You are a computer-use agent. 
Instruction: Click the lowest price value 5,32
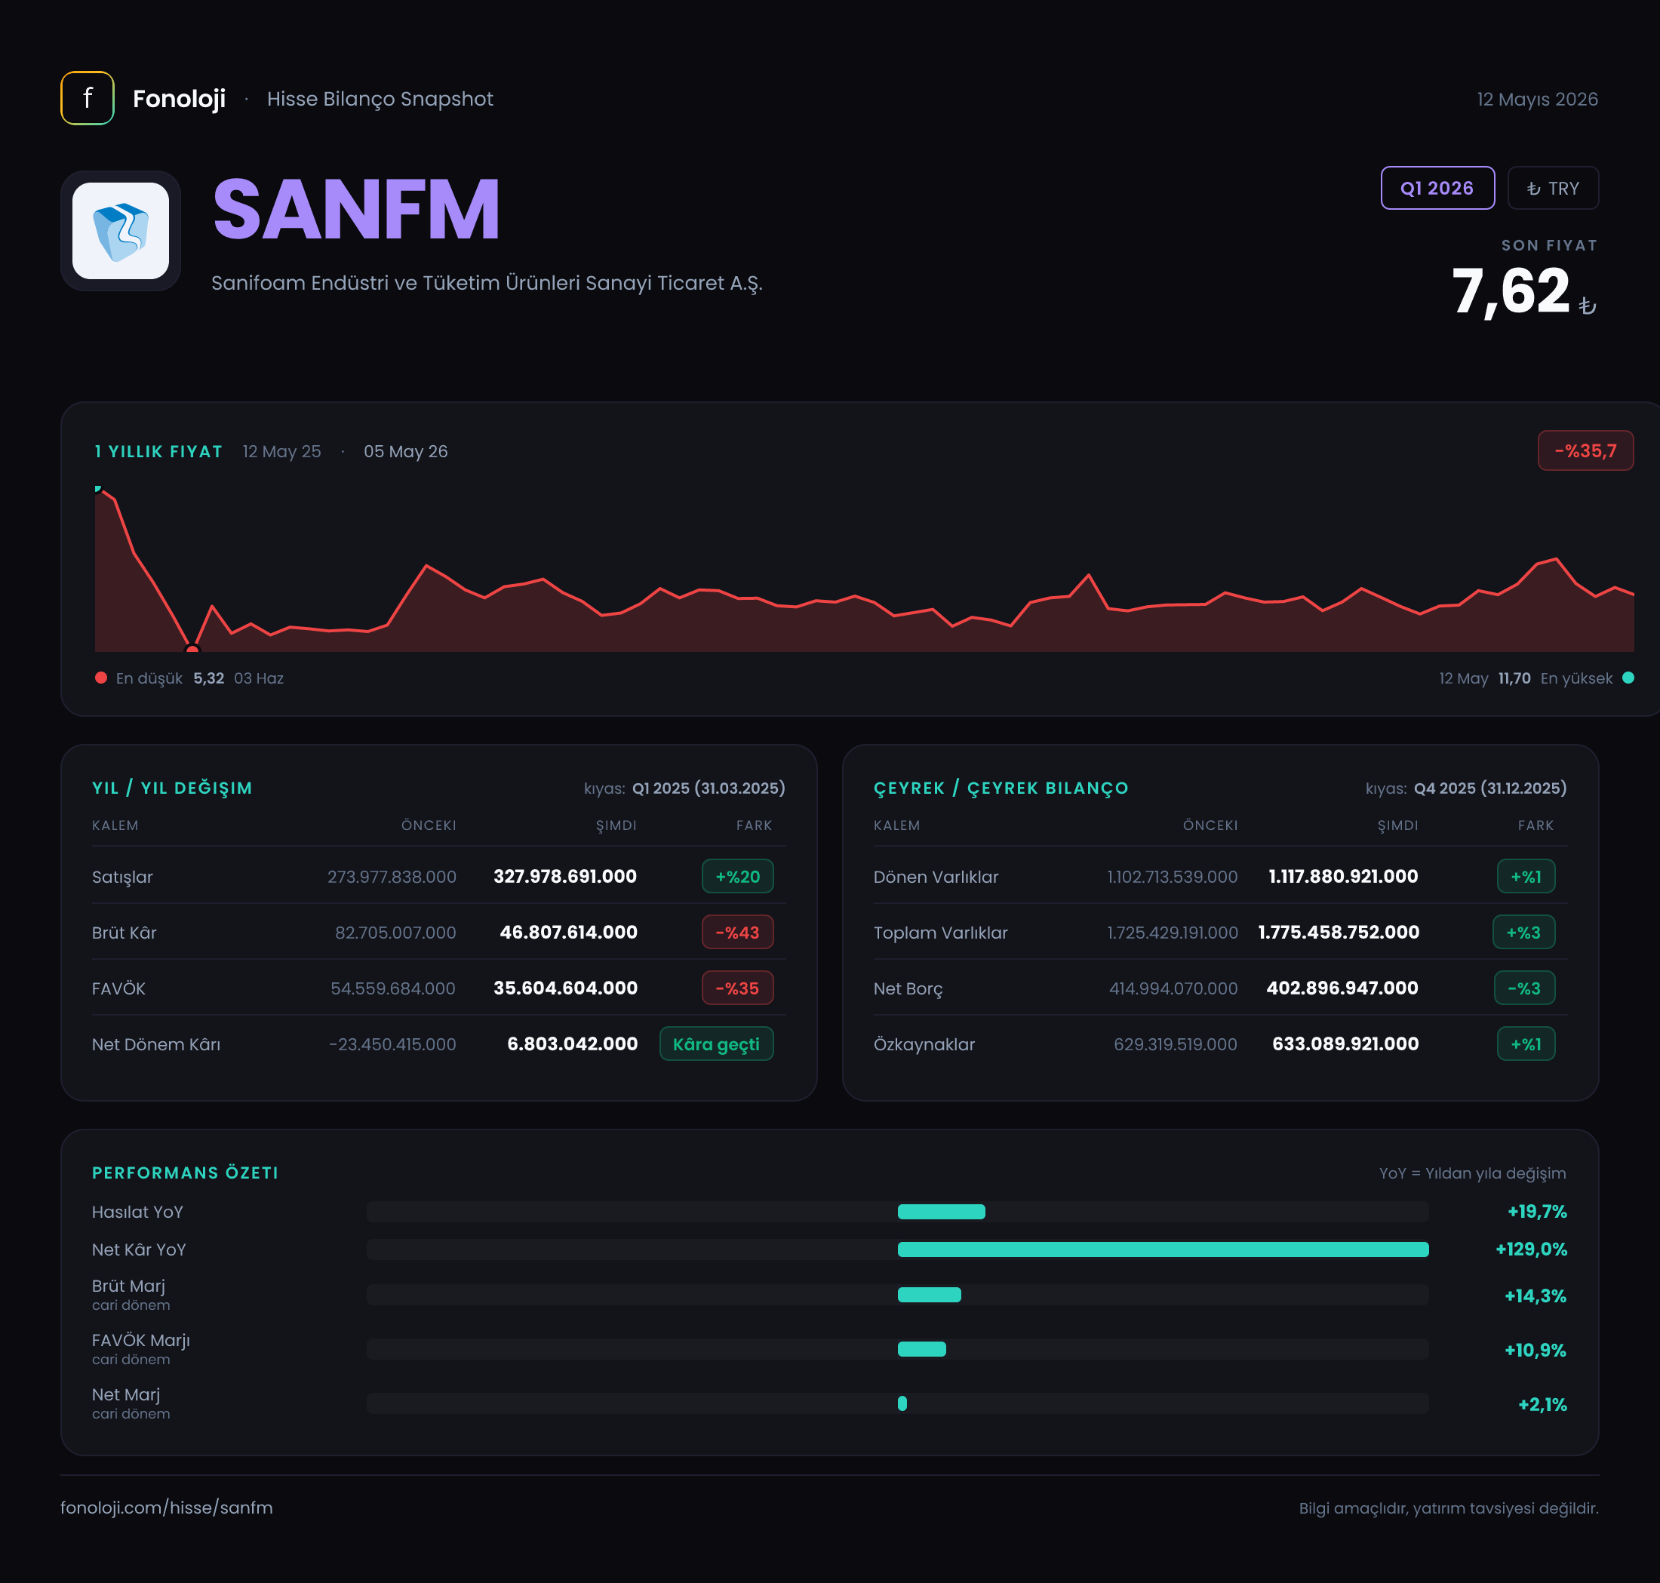[208, 678]
